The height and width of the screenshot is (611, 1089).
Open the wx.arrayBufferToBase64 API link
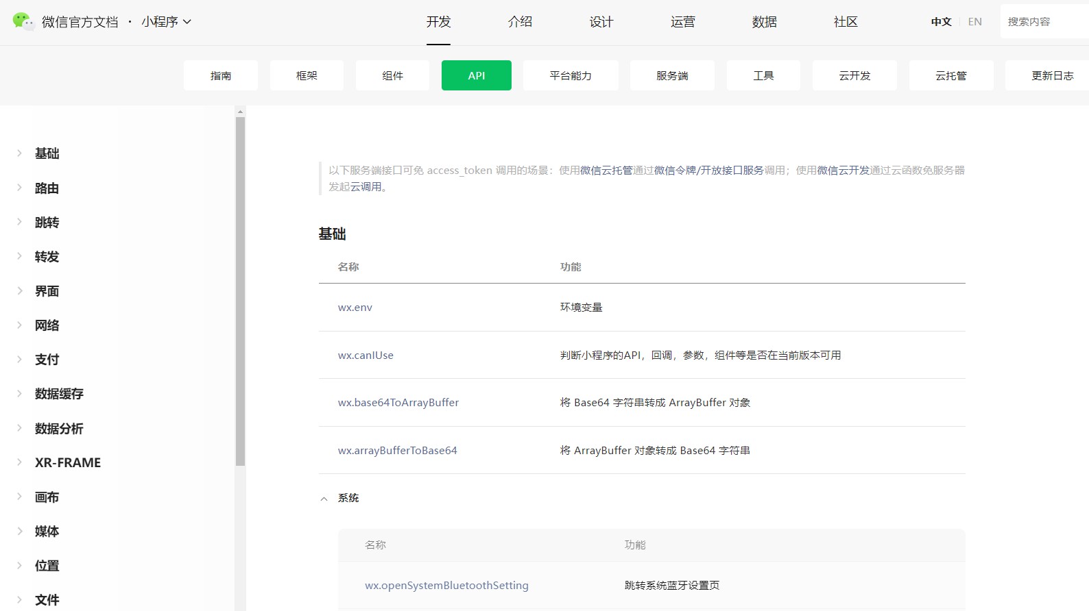398,451
